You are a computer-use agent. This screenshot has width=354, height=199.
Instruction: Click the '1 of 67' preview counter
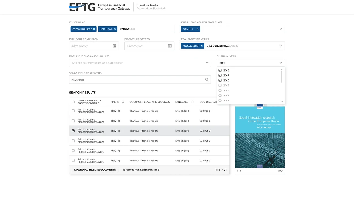tap(280, 171)
